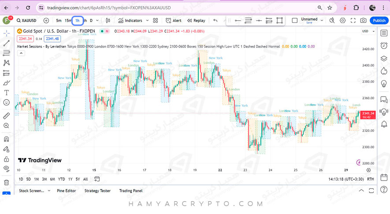Screen dimensions: 390x214
Task: Activate the zoom in tool
Action: [7, 125]
